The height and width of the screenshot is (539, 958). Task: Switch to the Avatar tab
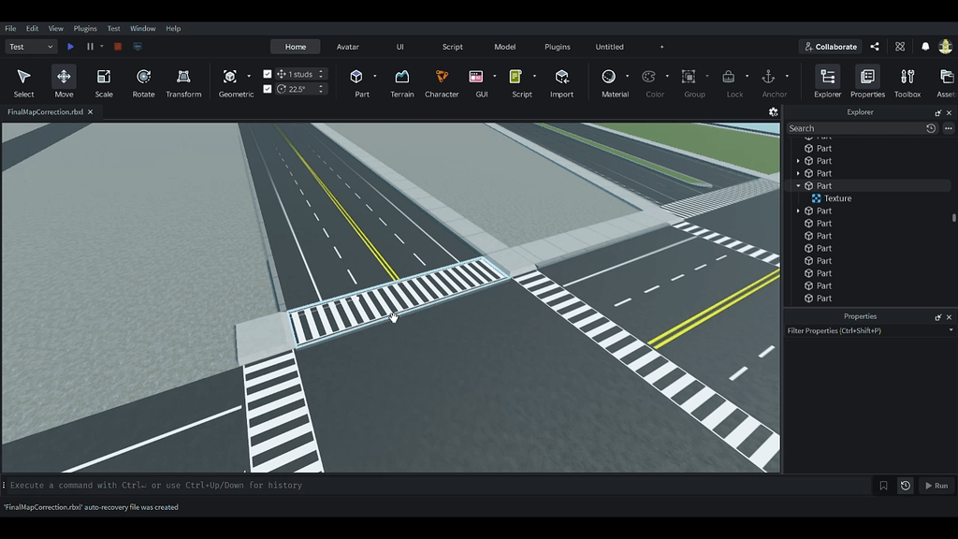(x=348, y=47)
